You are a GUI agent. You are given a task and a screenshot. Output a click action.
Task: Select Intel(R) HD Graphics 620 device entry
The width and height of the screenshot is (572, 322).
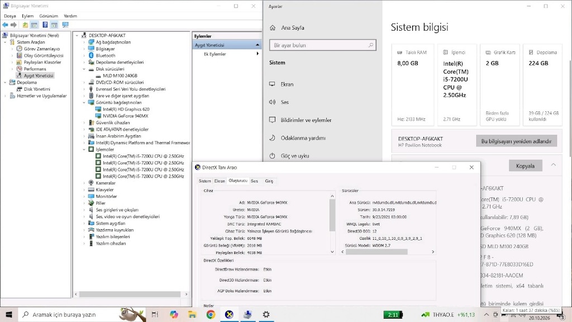[x=126, y=109]
